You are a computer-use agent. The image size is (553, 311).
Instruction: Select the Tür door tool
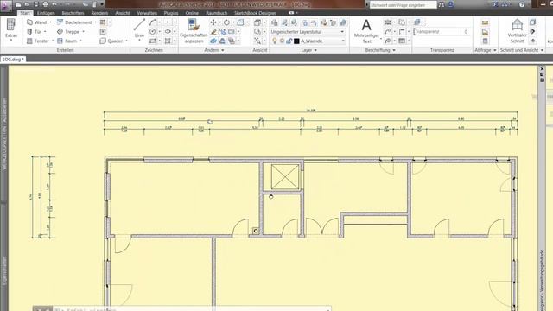(35, 32)
